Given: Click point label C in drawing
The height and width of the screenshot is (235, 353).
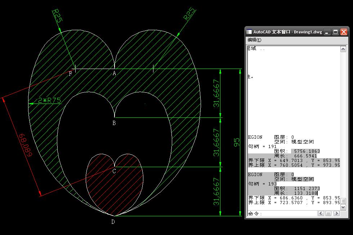Looking at the screenshot, I should [114, 171].
